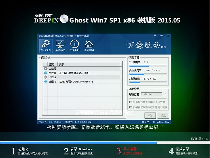Click the disc icon in the Ghost Win7 header

[x=64, y=19]
